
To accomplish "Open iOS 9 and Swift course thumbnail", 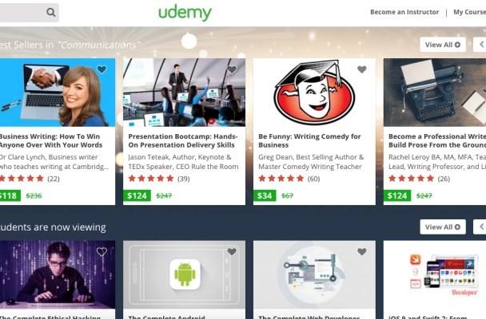I will point(435,275).
